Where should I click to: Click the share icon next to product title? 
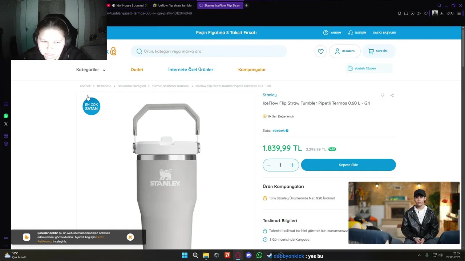tap(392, 95)
